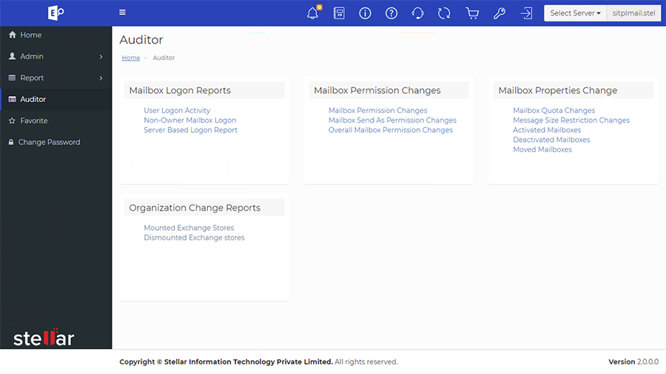Click the Auditor icon in sidebar
Image resolution: width=666 pixels, height=374 pixels.
point(13,99)
